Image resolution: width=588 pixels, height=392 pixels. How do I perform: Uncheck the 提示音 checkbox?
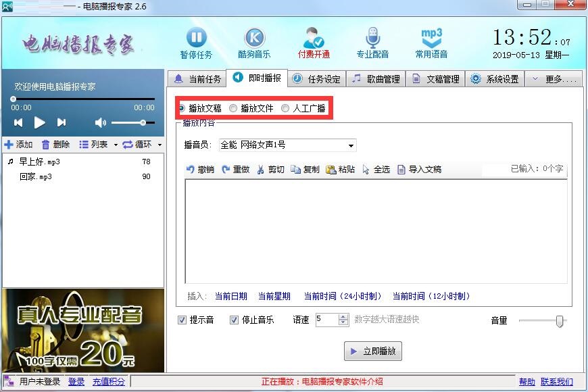[x=180, y=320]
